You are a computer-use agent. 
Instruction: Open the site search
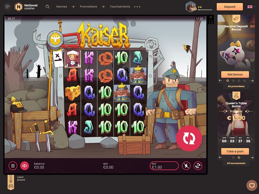click(x=48, y=6)
